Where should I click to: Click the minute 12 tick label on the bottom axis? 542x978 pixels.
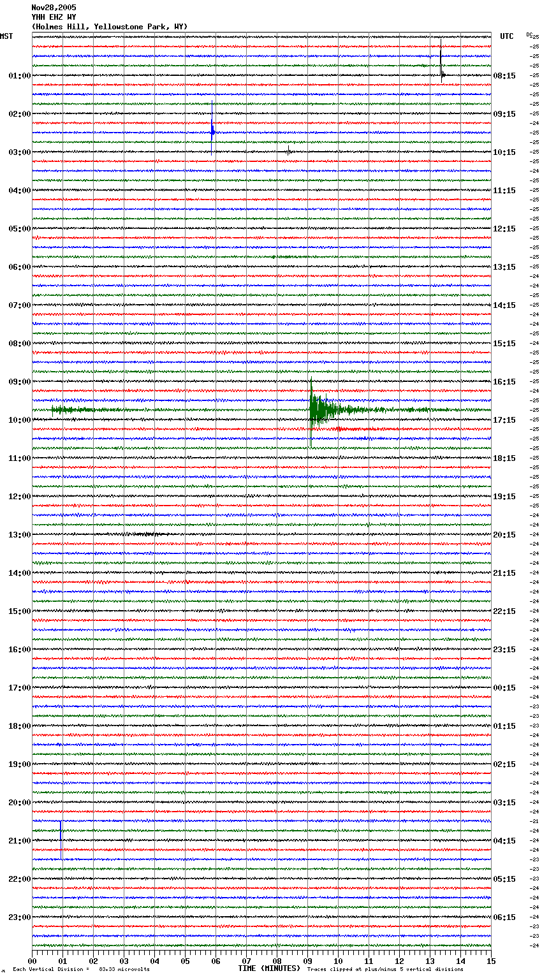(x=399, y=961)
